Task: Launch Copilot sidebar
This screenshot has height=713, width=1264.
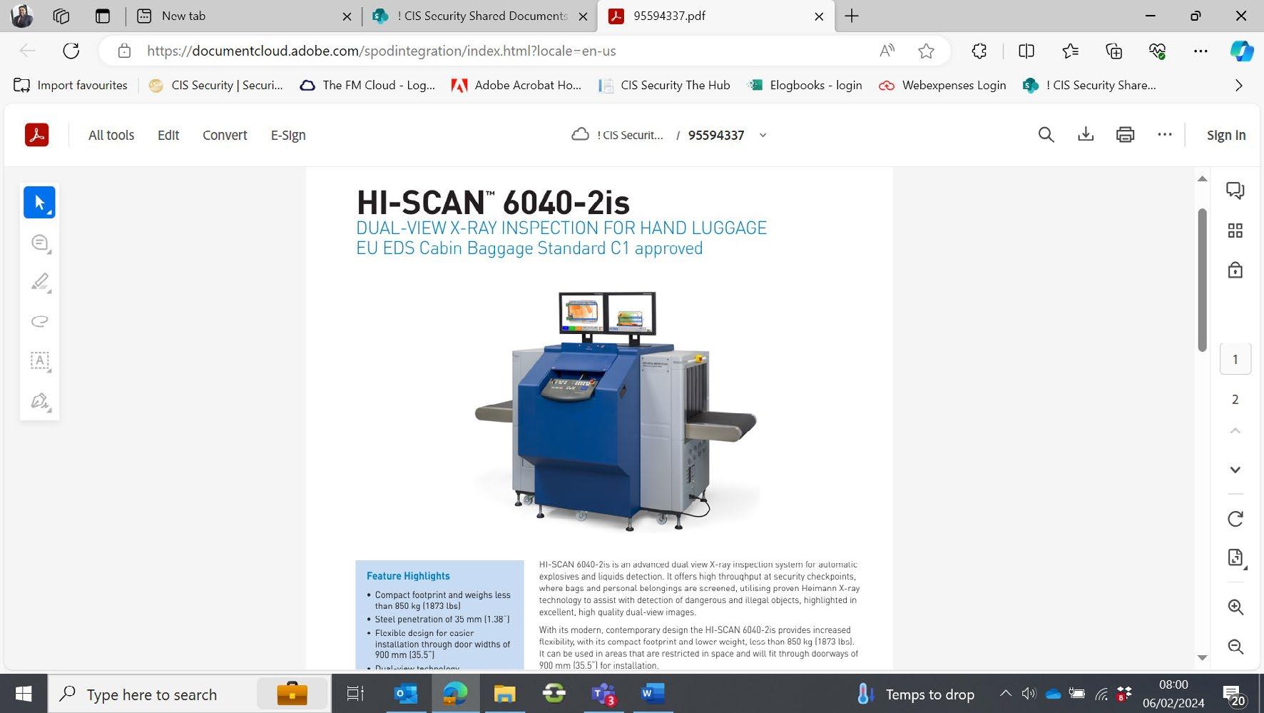Action: [1242, 51]
